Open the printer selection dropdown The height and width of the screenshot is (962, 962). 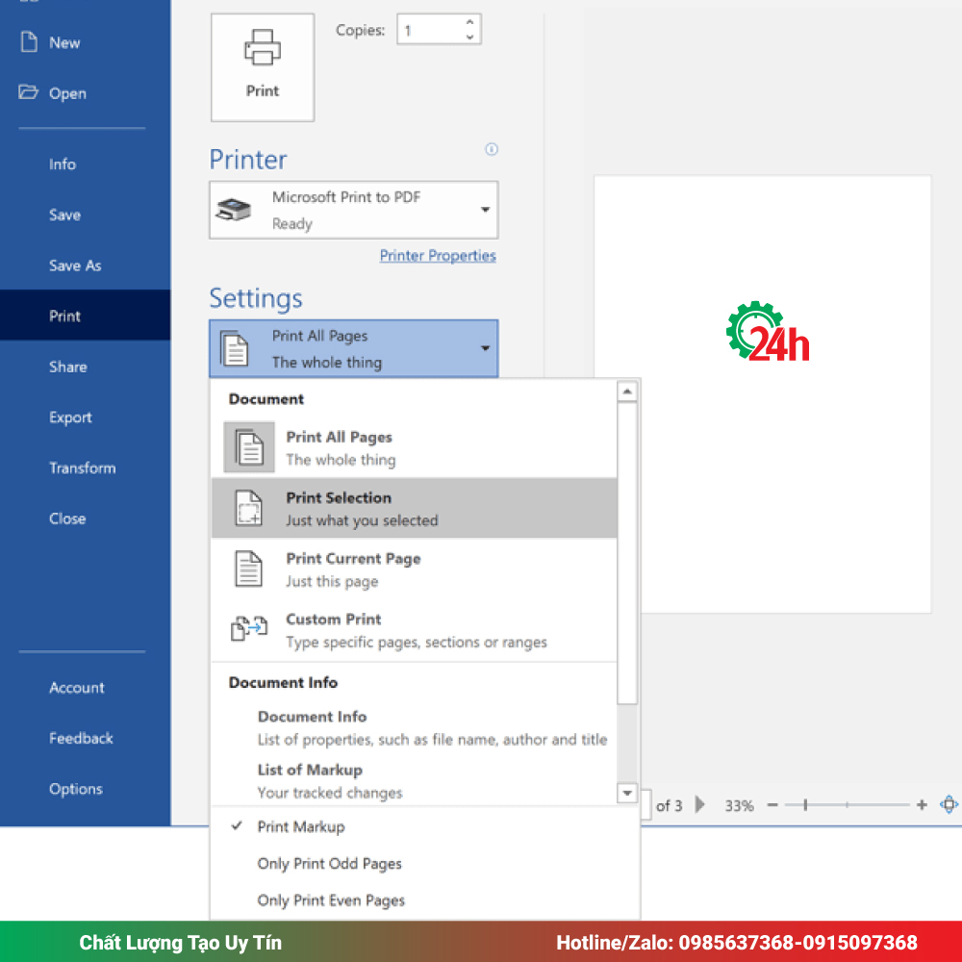coord(354,210)
